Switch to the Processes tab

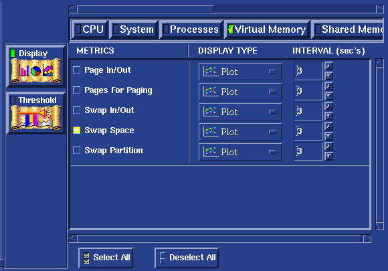tap(191, 29)
